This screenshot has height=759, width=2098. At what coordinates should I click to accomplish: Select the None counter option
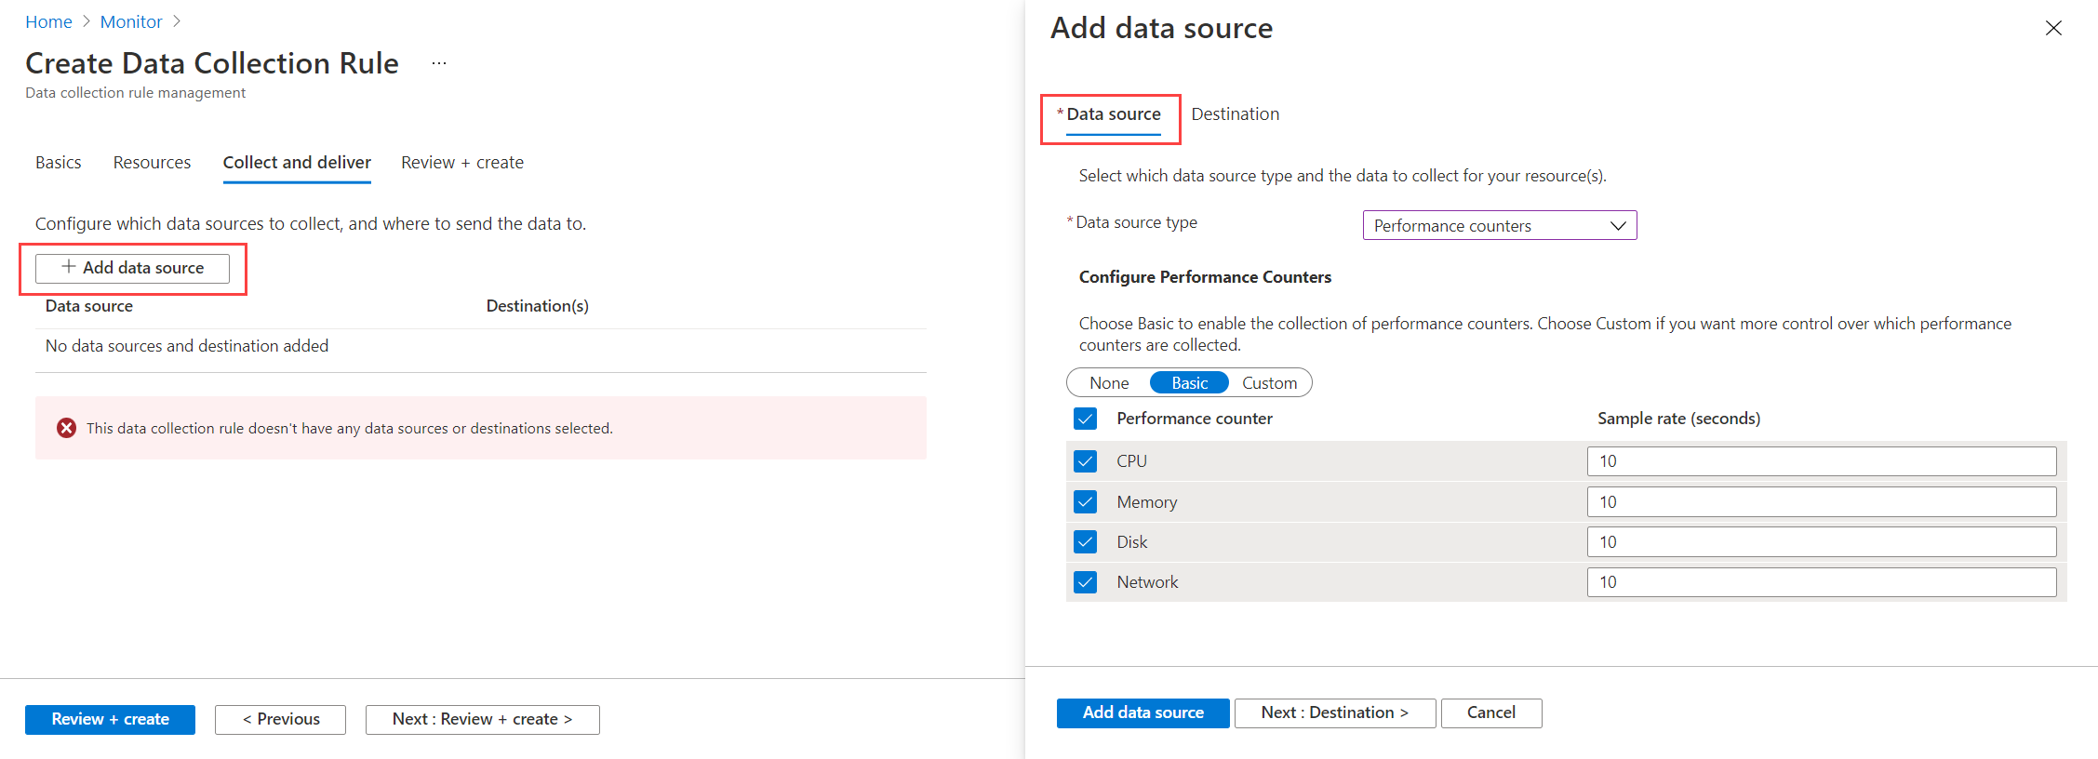(x=1109, y=383)
